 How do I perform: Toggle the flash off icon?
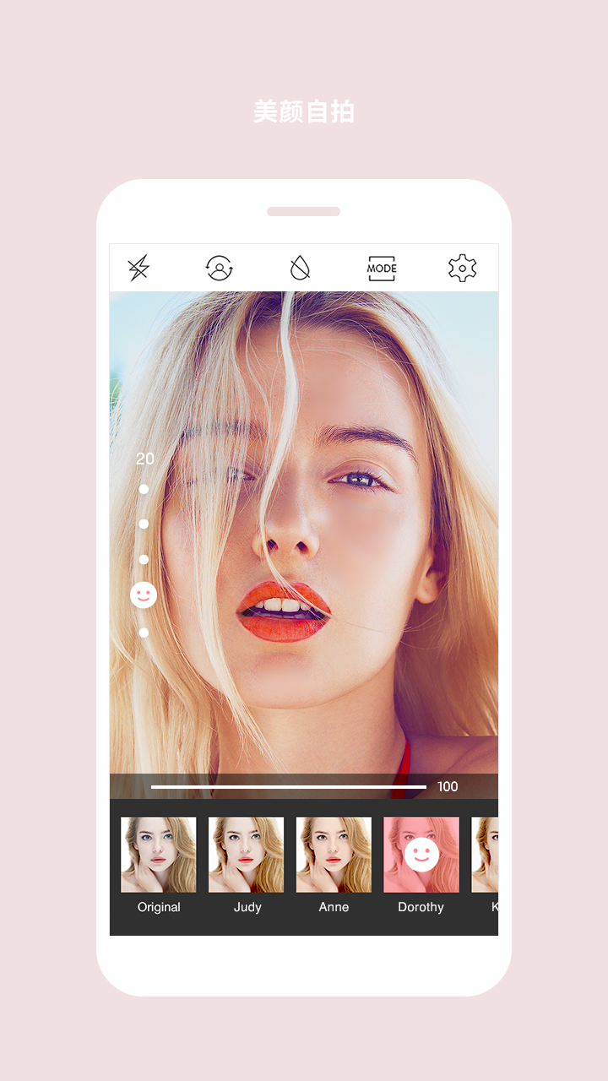coord(138,269)
